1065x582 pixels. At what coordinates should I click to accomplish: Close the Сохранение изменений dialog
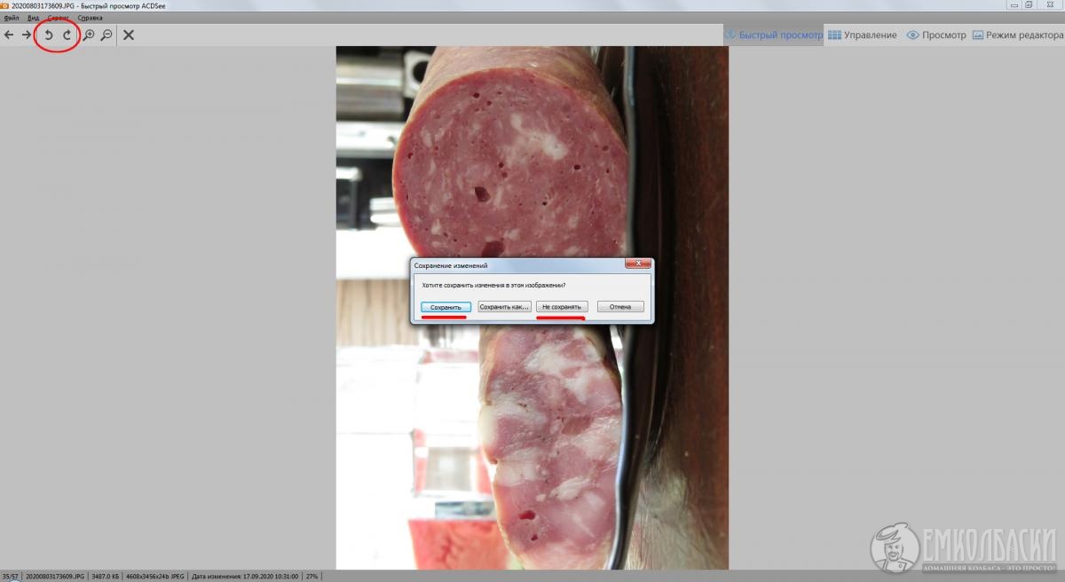[638, 264]
